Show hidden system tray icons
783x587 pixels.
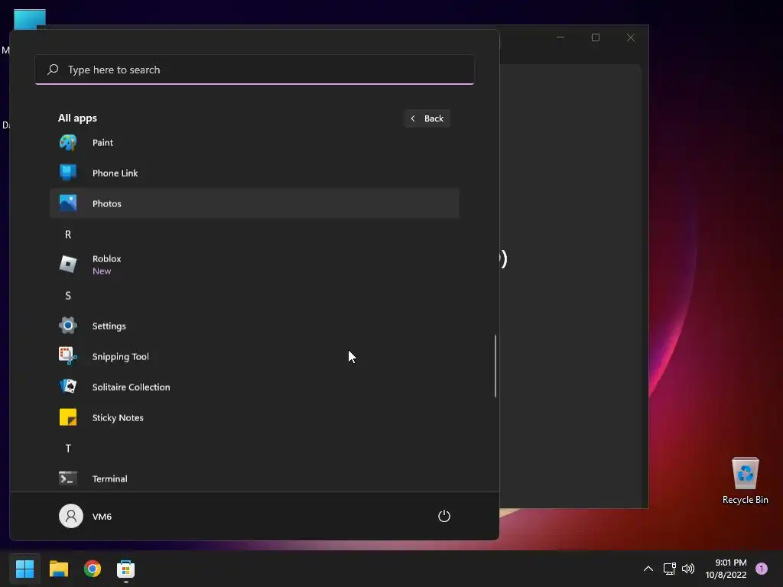[648, 569]
